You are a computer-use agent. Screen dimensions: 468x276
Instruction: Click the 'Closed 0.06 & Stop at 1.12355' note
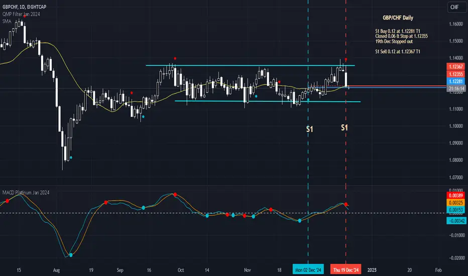(401, 36)
